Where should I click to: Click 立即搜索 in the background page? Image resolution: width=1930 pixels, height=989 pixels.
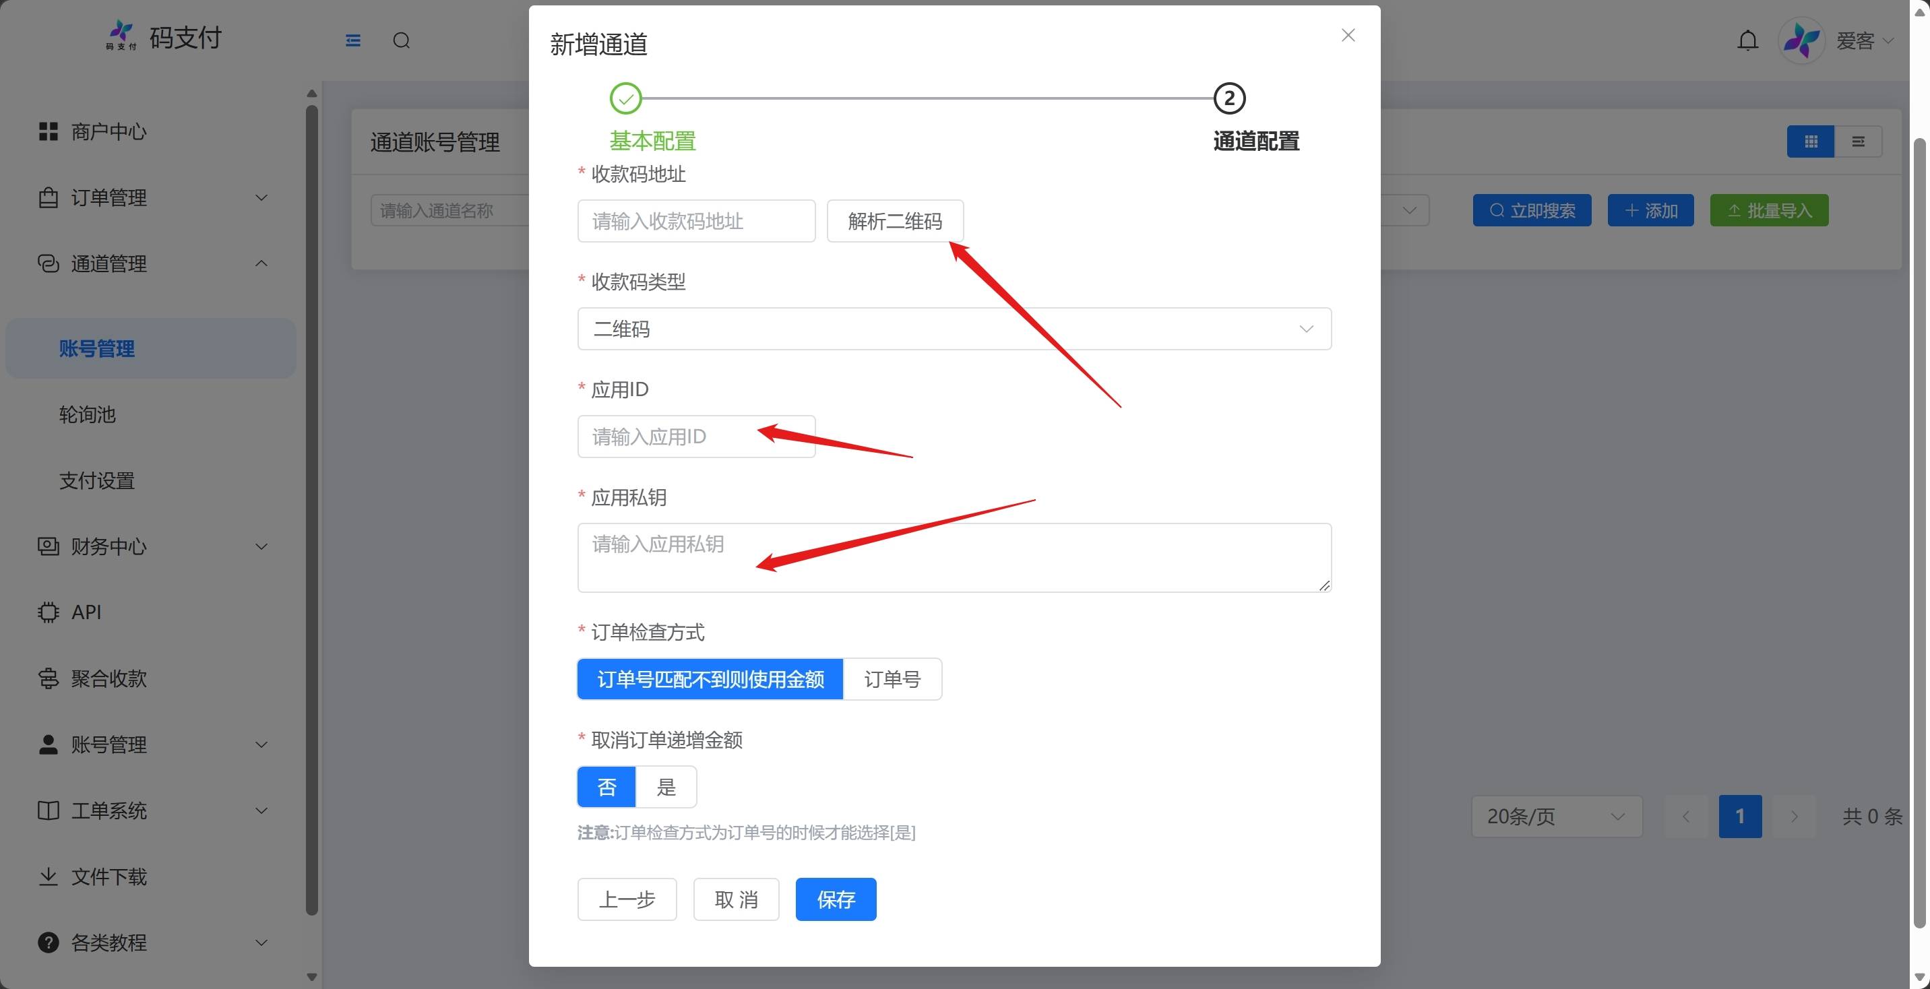coord(1532,211)
